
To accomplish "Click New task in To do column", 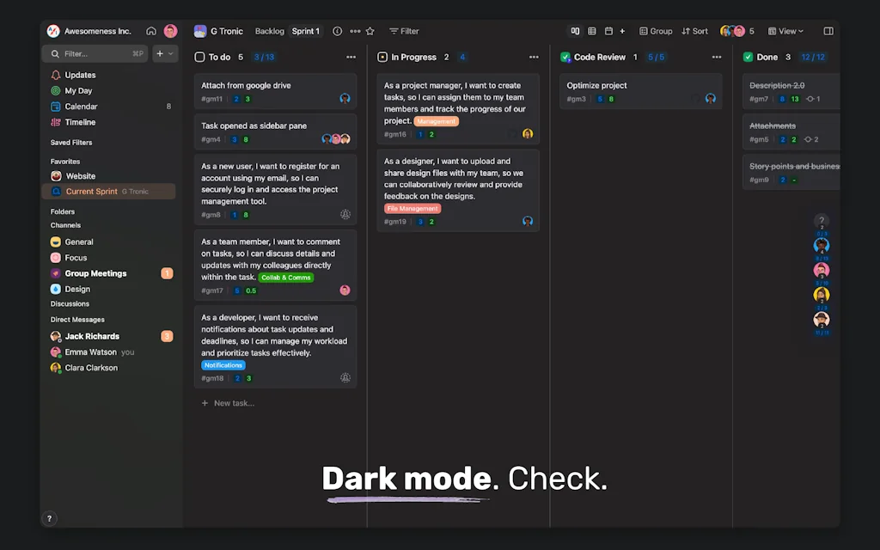I will click(x=228, y=402).
